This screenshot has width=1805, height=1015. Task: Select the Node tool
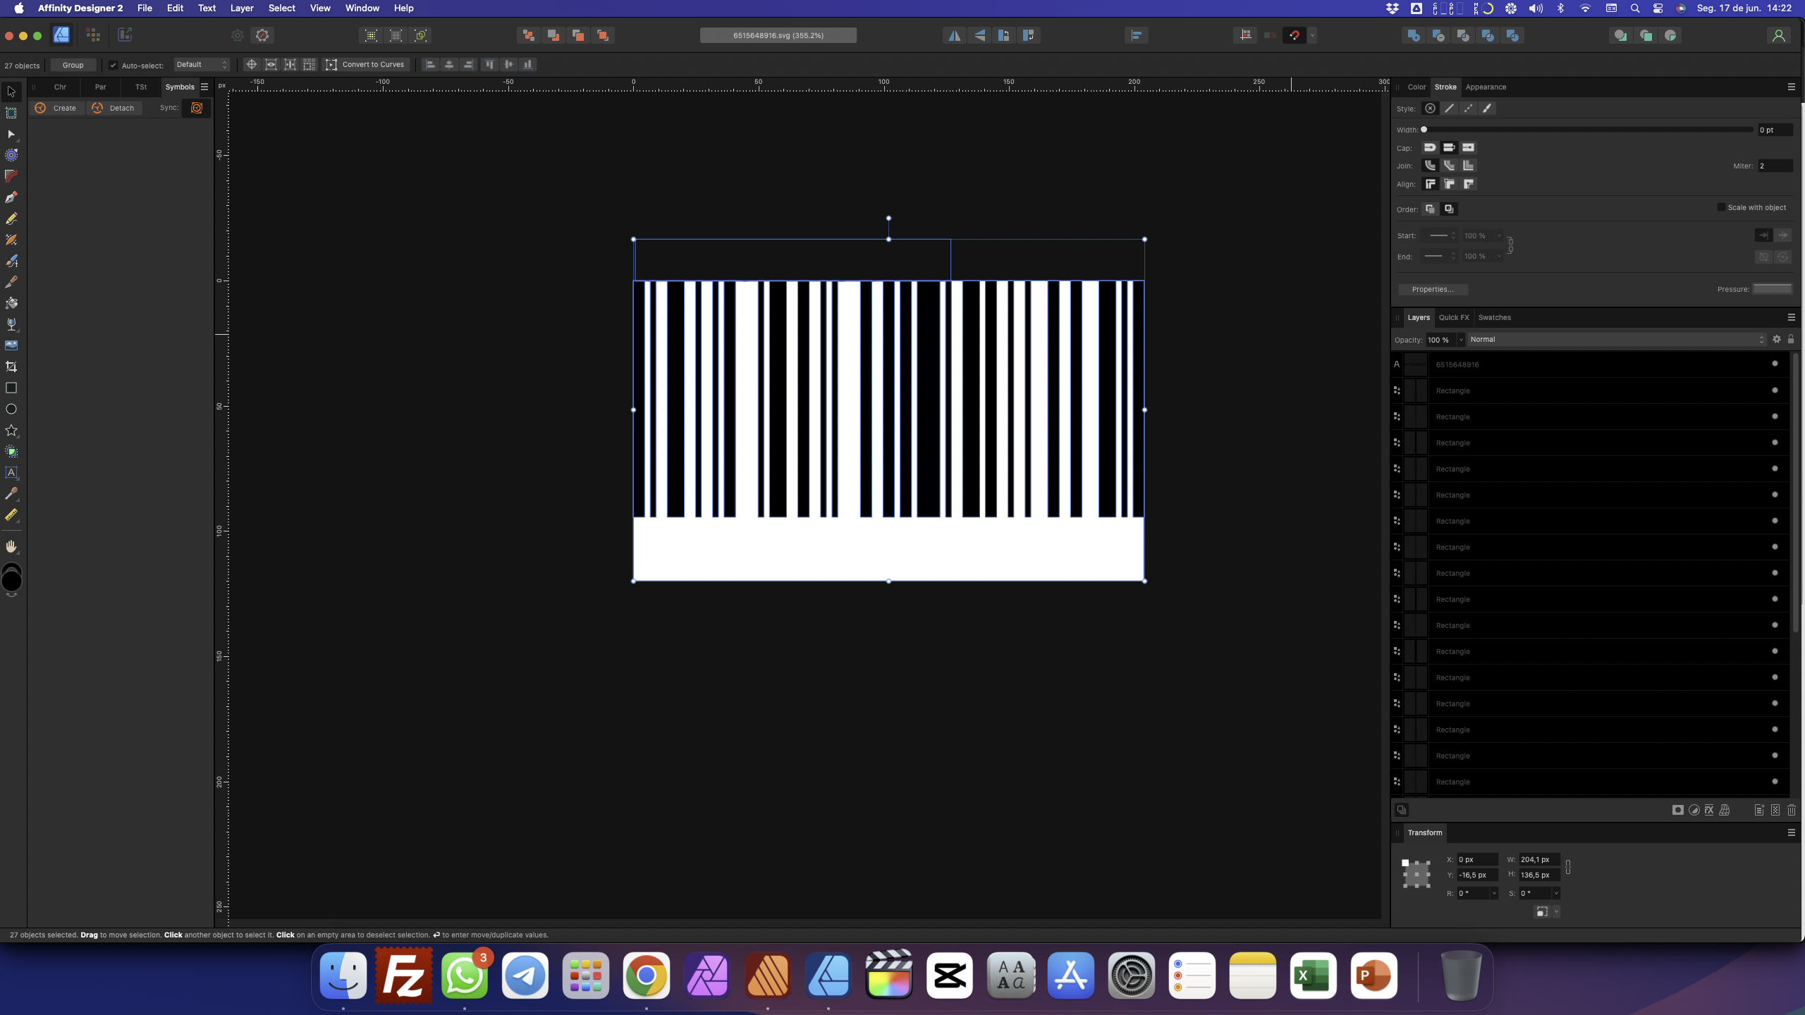[x=11, y=134]
